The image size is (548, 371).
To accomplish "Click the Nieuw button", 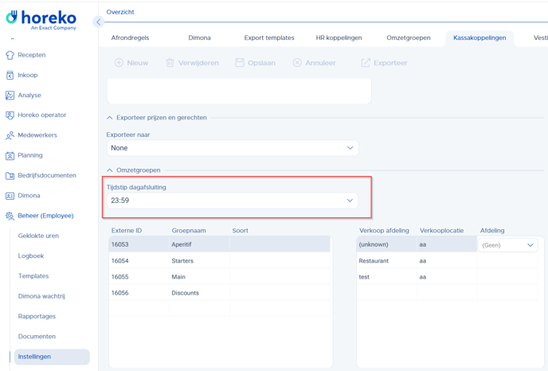I will [131, 63].
